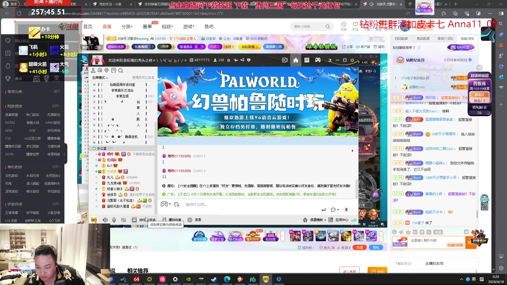Open the 直播 menu in the top navigation
Screen dimensions: 507x285
(107, 26)
